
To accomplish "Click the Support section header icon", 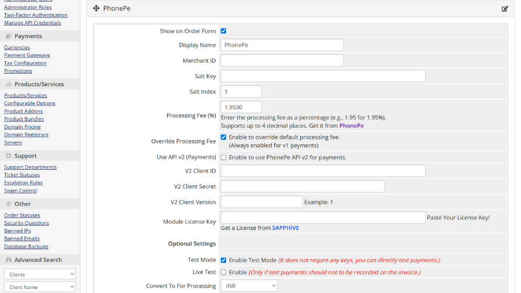I will (x=8, y=156).
